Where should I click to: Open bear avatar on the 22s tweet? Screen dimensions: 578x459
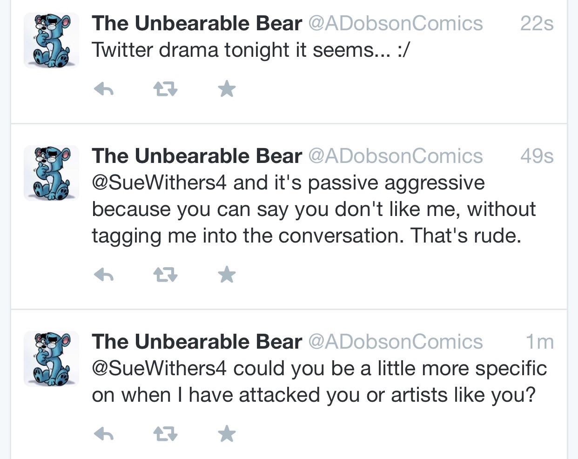tap(52, 40)
